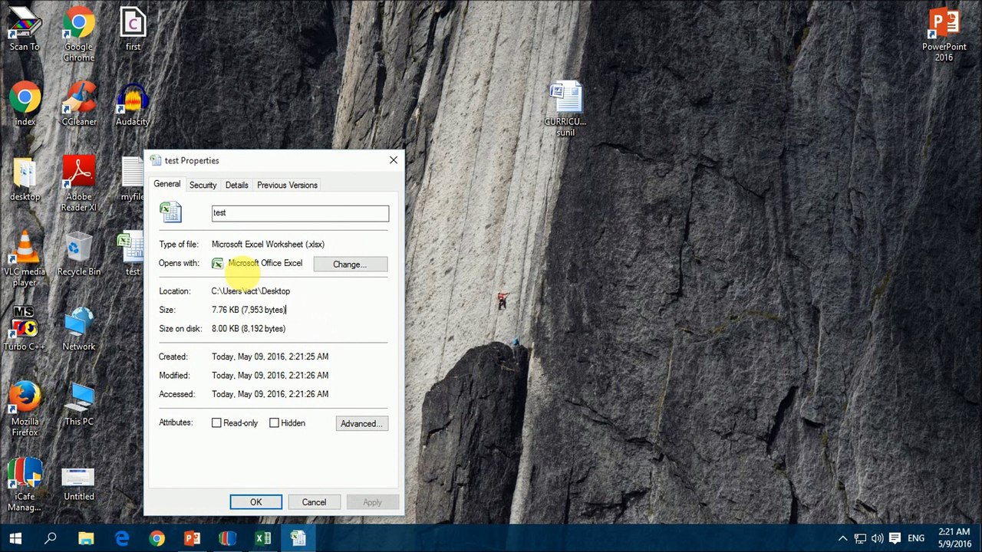Click the Desktop location path text
The image size is (982, 552).
click(x=251, y=291)
